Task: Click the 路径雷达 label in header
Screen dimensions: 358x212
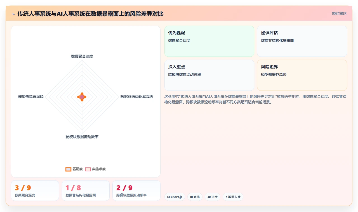Action: (x=339, y=13)
